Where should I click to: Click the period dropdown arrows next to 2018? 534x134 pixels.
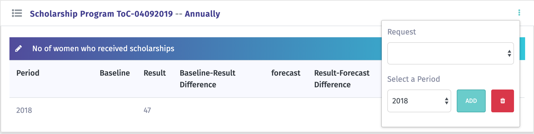pos(446,101)
